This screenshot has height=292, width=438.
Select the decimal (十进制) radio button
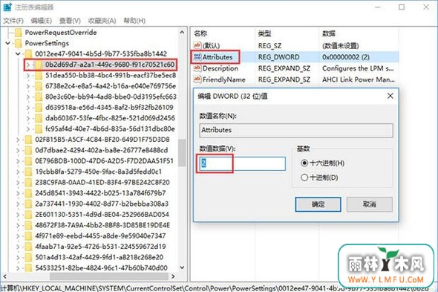304,178
